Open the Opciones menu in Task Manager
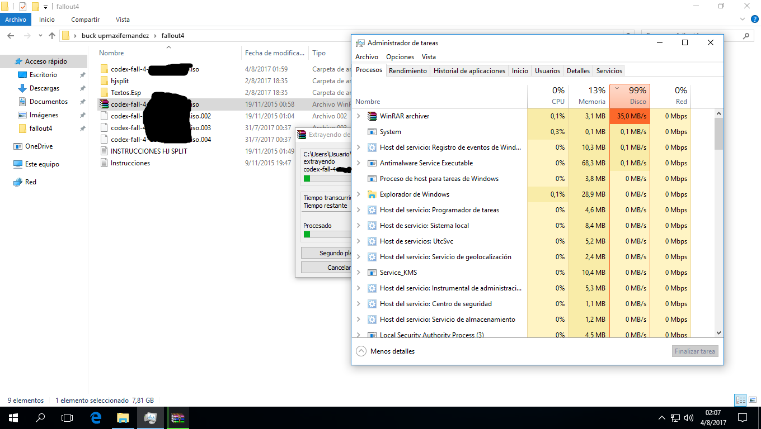The image size is (761, 429). click(x=400, y=57)
